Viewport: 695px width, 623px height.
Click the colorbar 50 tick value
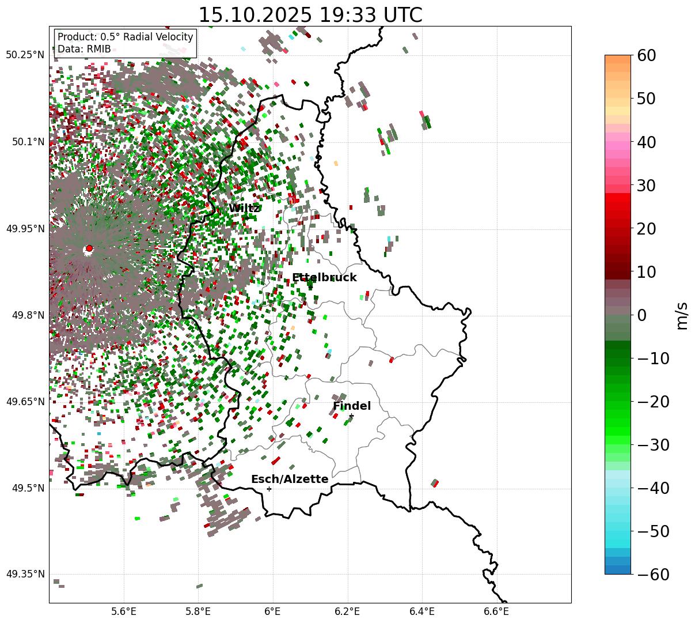point(645,99)
